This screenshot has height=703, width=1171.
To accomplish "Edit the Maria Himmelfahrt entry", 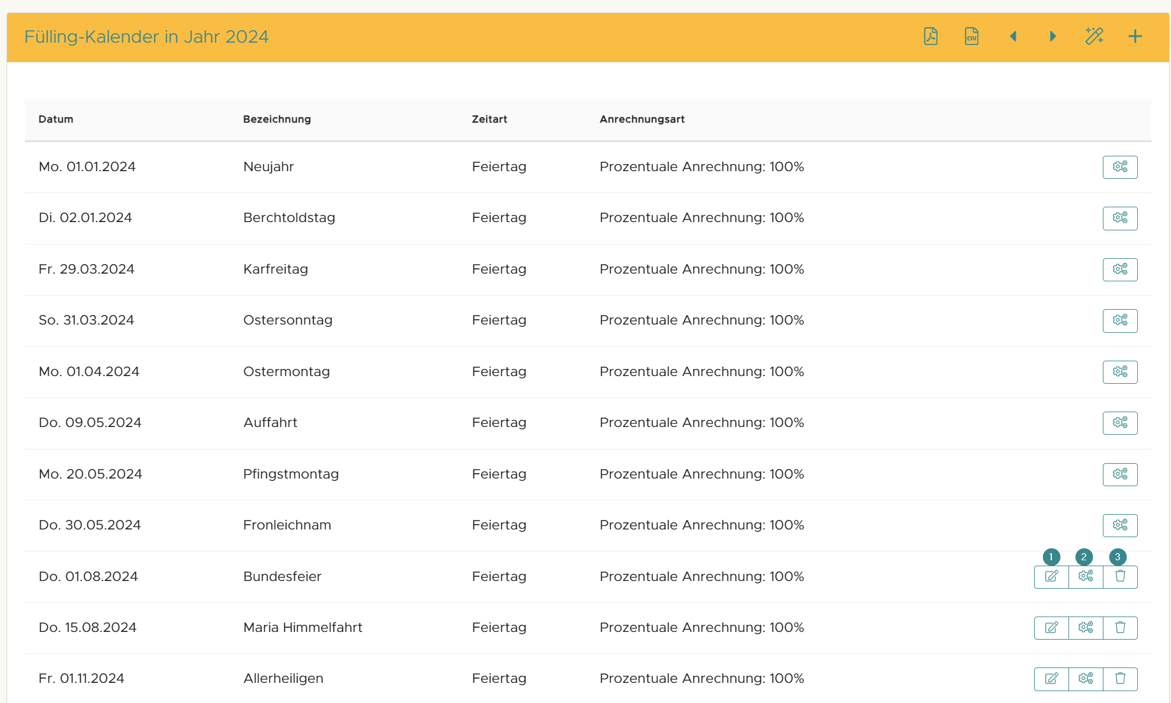I will click(x=1051, y=628).
